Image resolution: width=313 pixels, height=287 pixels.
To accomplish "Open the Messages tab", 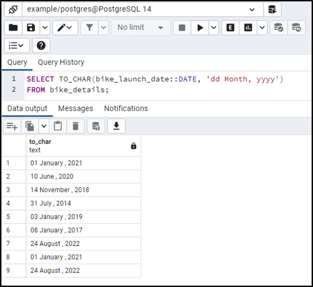I will click(75, 108).
